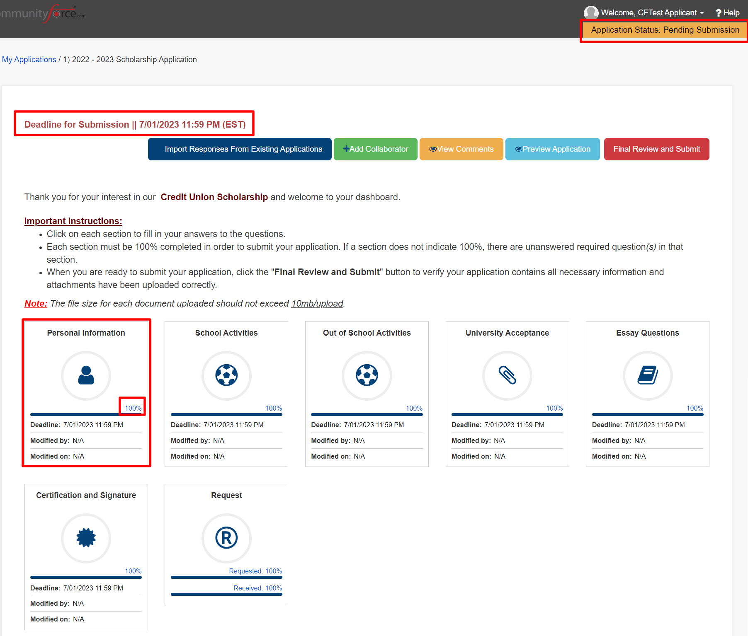
Task: Open My Applications breadcrumb link
Action: click(x=29, y=59)
